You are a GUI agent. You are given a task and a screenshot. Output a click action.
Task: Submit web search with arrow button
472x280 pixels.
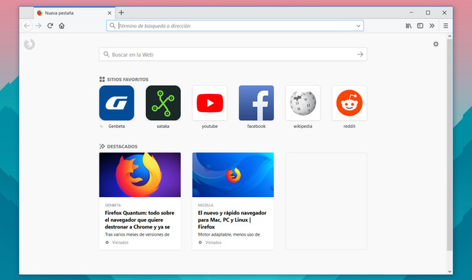pos(360,55)
